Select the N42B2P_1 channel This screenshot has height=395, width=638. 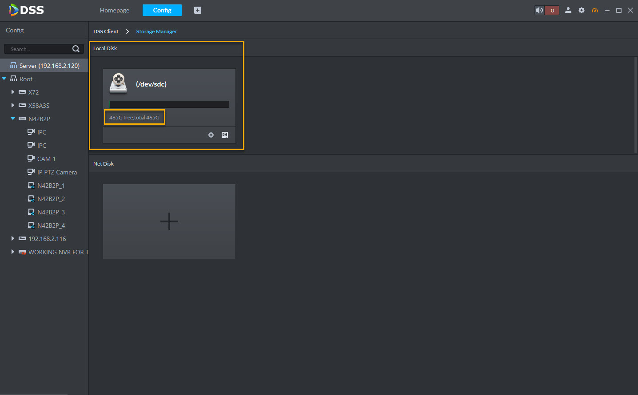(51, 186)
